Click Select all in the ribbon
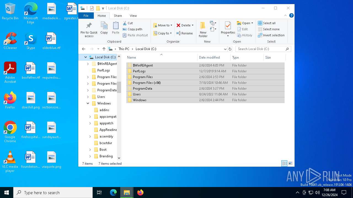The height and width of the screenshot is (198, 353). pyautogui.click(x=267, y=23)
